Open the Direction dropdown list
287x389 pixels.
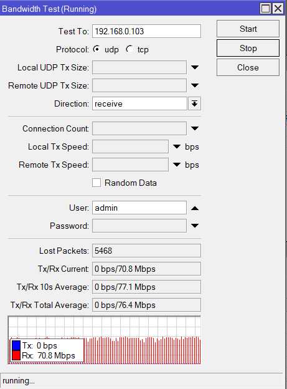(195, 103)
